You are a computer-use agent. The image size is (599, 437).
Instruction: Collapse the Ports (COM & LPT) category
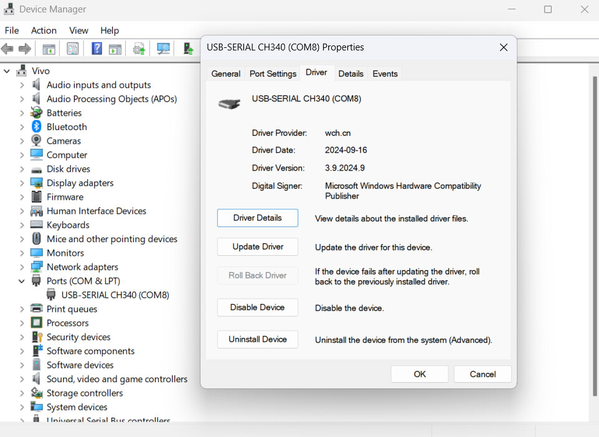(x=22, y=281)
